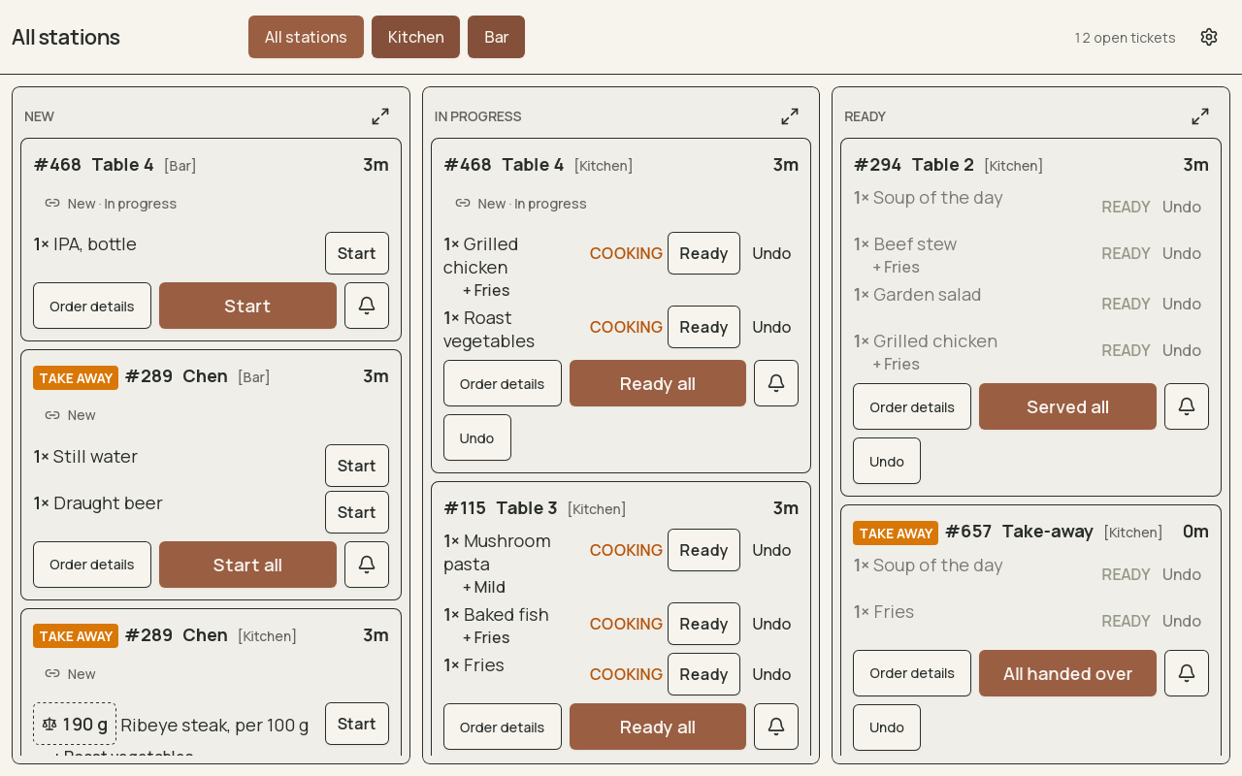The height and width of the screenshot is (776, 1242).
Task: Mark Grilled chicken as Ready
Action: pos(703,253)
